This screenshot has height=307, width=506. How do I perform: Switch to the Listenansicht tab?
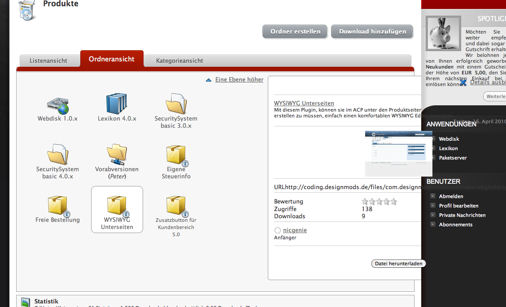coord(48,61)
